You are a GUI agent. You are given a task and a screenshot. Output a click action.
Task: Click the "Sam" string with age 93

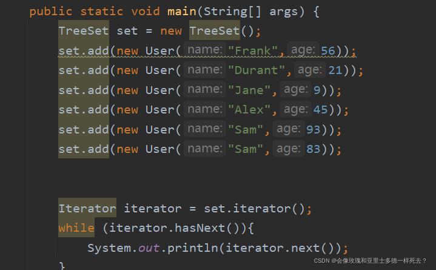[x=245, y=130]
